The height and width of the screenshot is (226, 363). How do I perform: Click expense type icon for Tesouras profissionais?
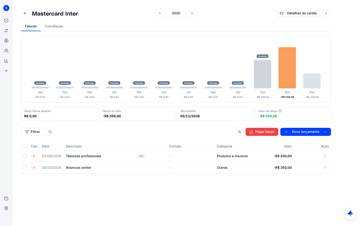[x=34, y=156]
